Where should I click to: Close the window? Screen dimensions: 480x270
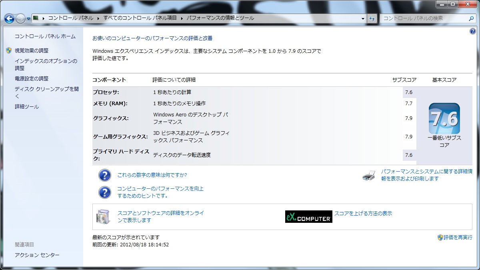(x=467, y=4)
